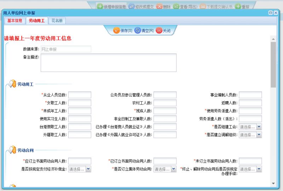Click the red close (关闭) icon

tap(159, 30)
